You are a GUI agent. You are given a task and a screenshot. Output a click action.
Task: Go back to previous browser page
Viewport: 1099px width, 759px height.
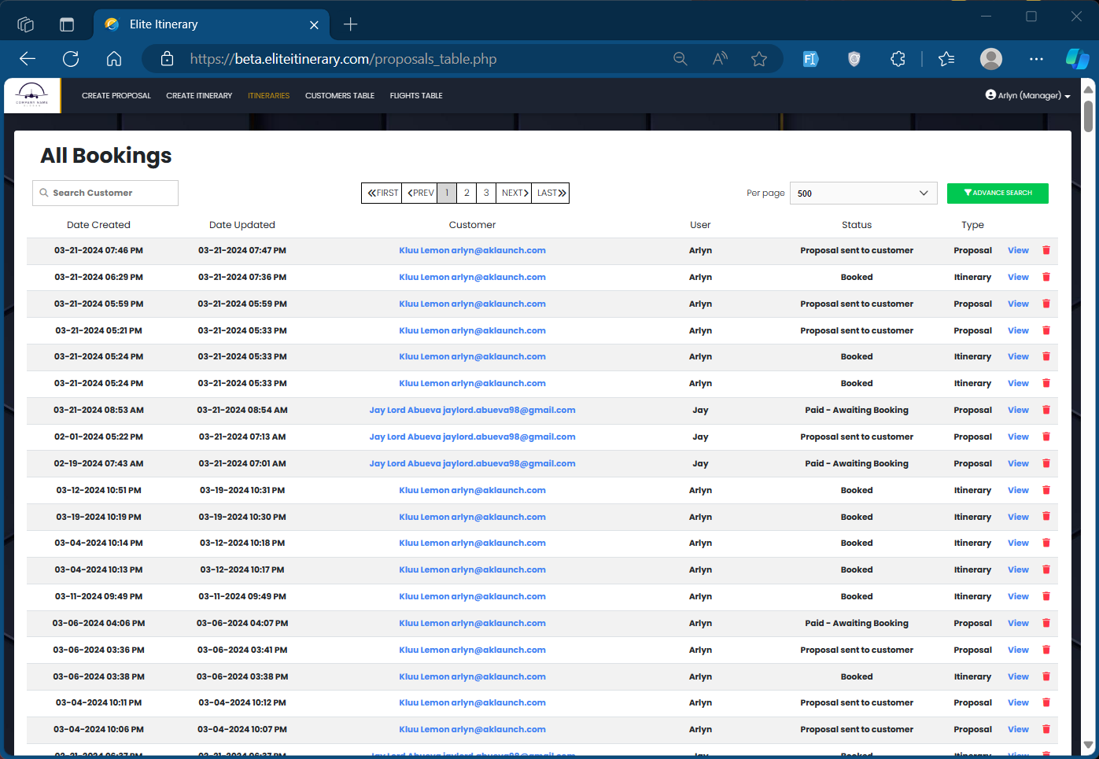28,59
